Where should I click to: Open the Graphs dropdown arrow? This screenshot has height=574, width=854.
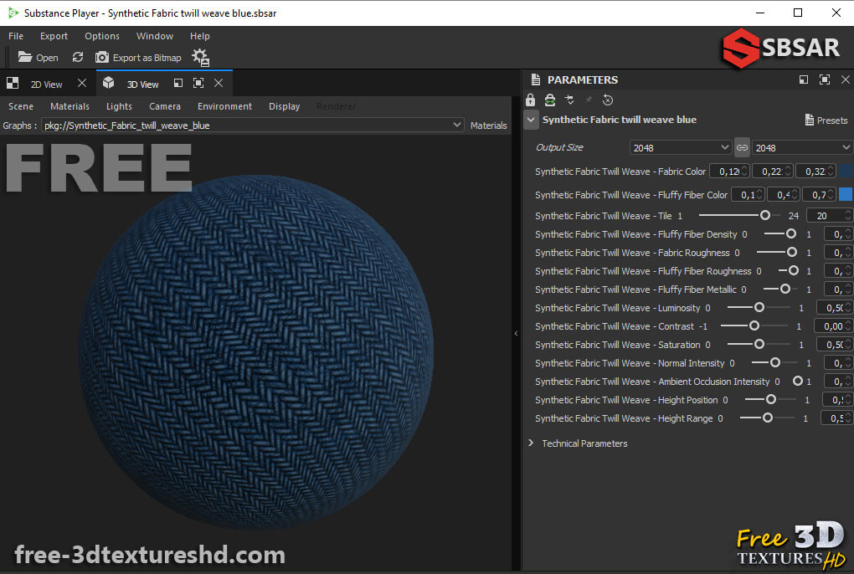458,125
